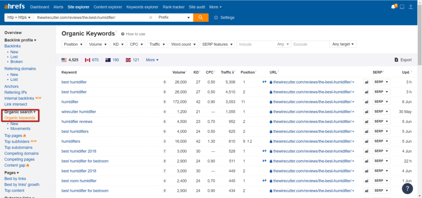The width and height of the screenshot is (422, 198).
Task: Open the Position filter dropdown
Action: click(73, 44)
